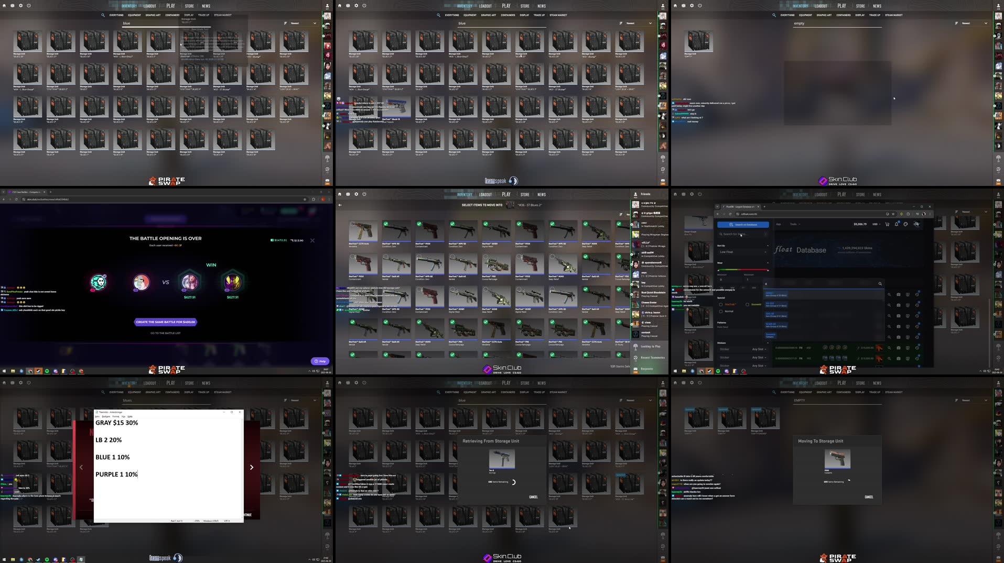Viewport: 1004px width, 563px height.
Task: Collapse the Stickers section chevron
Action: click(768, 343)
